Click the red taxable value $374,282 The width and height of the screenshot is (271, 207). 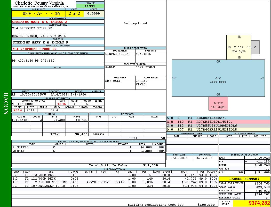coord(252,203)
